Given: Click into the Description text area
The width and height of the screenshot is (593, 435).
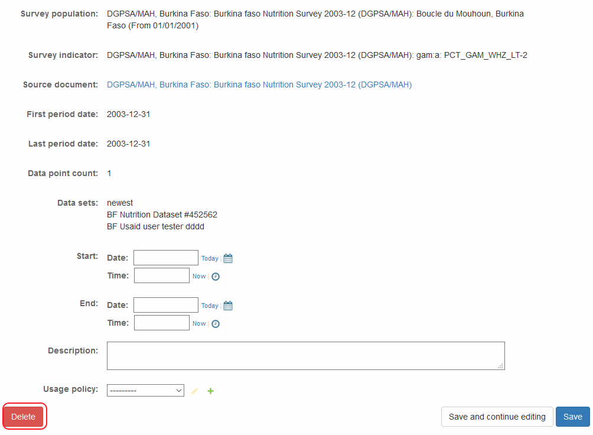Looking at the screenshot, I should pyautogui.click(x=305, y=356).
